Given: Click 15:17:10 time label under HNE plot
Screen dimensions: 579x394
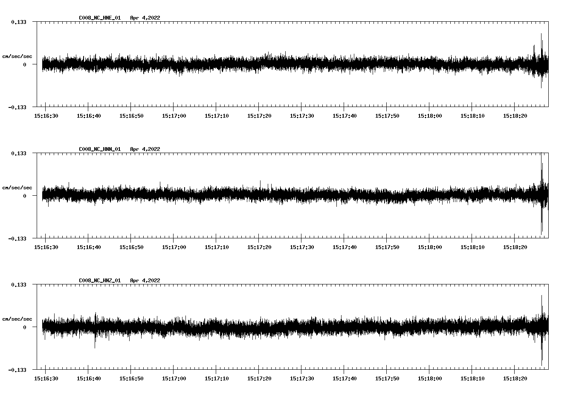Looking at the screenshot, I should 217,116.
